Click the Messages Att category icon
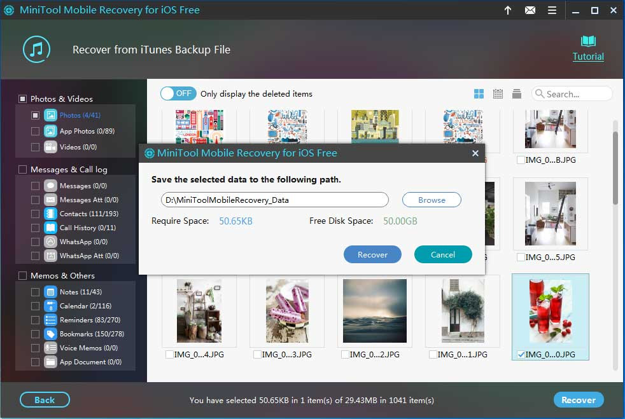Image resolution: width=625 pixels, height=419 pixels. (x=50, y=200)
